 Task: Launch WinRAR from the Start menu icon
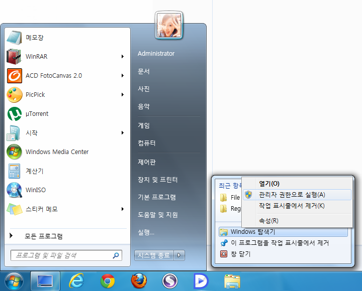[x=14, y=57]
